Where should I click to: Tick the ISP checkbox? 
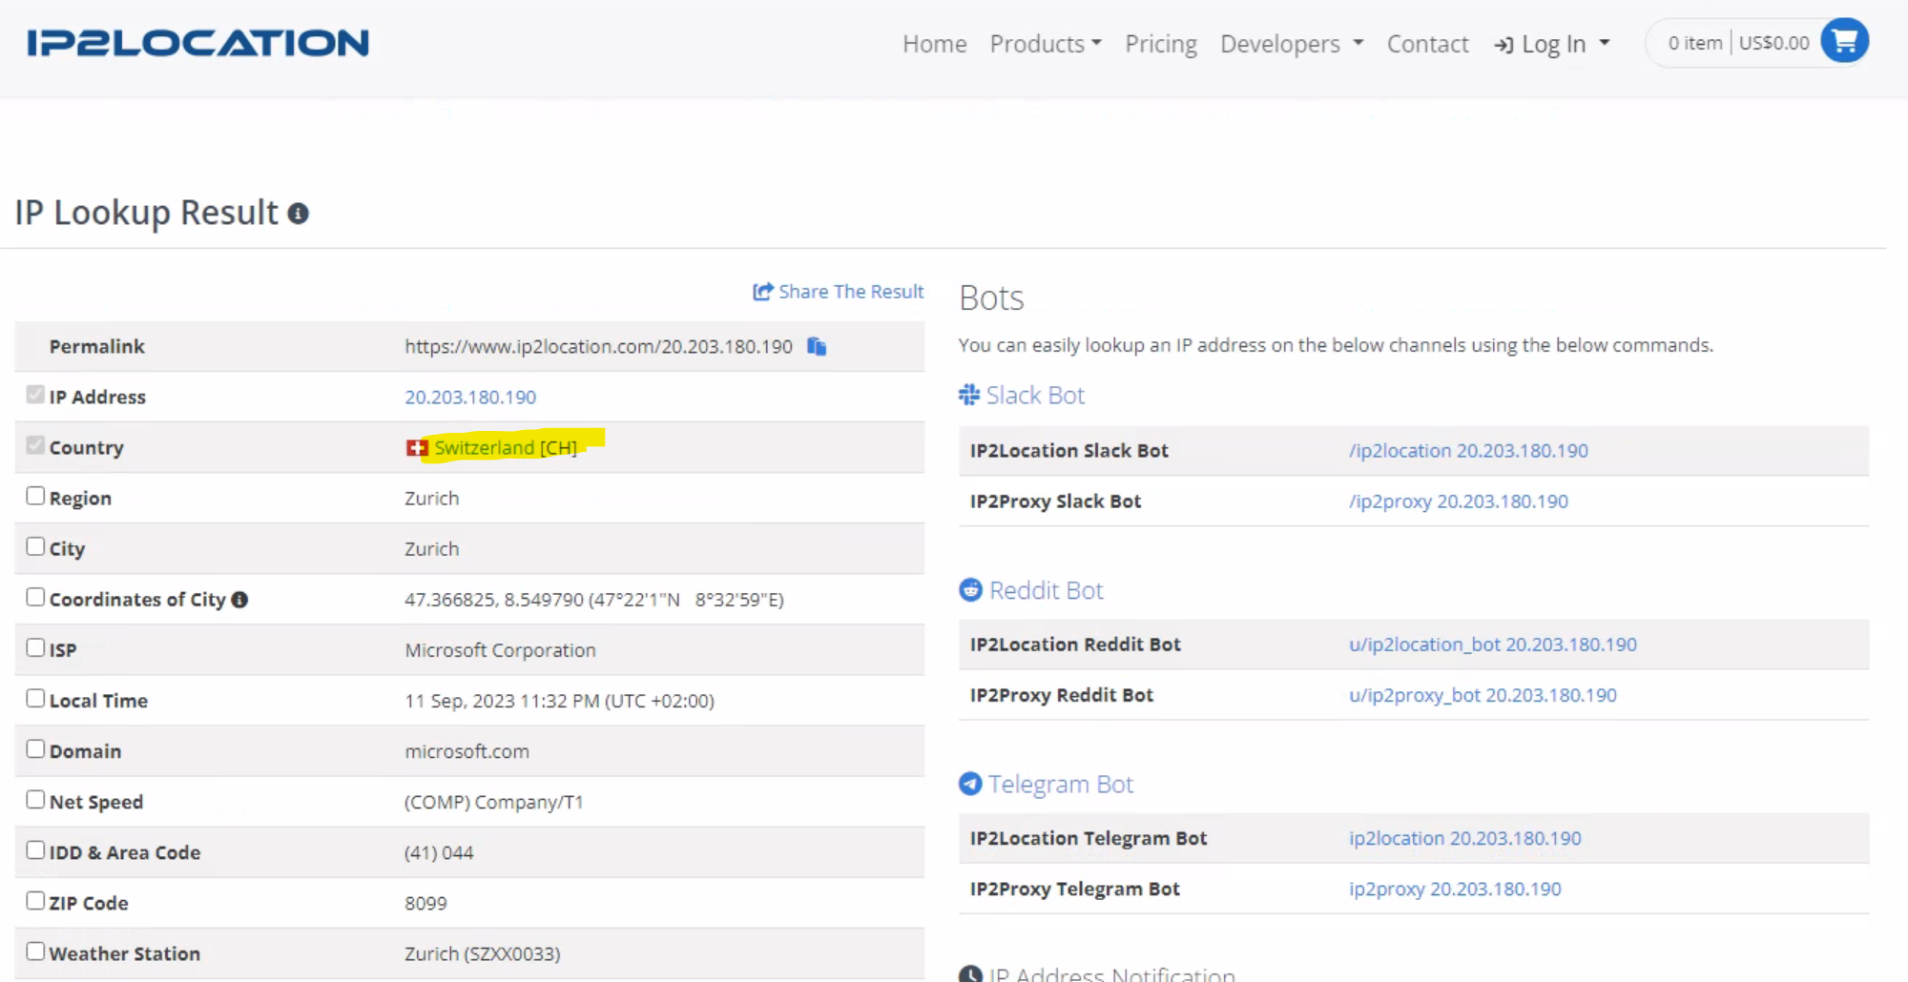(x=35, y=647)
